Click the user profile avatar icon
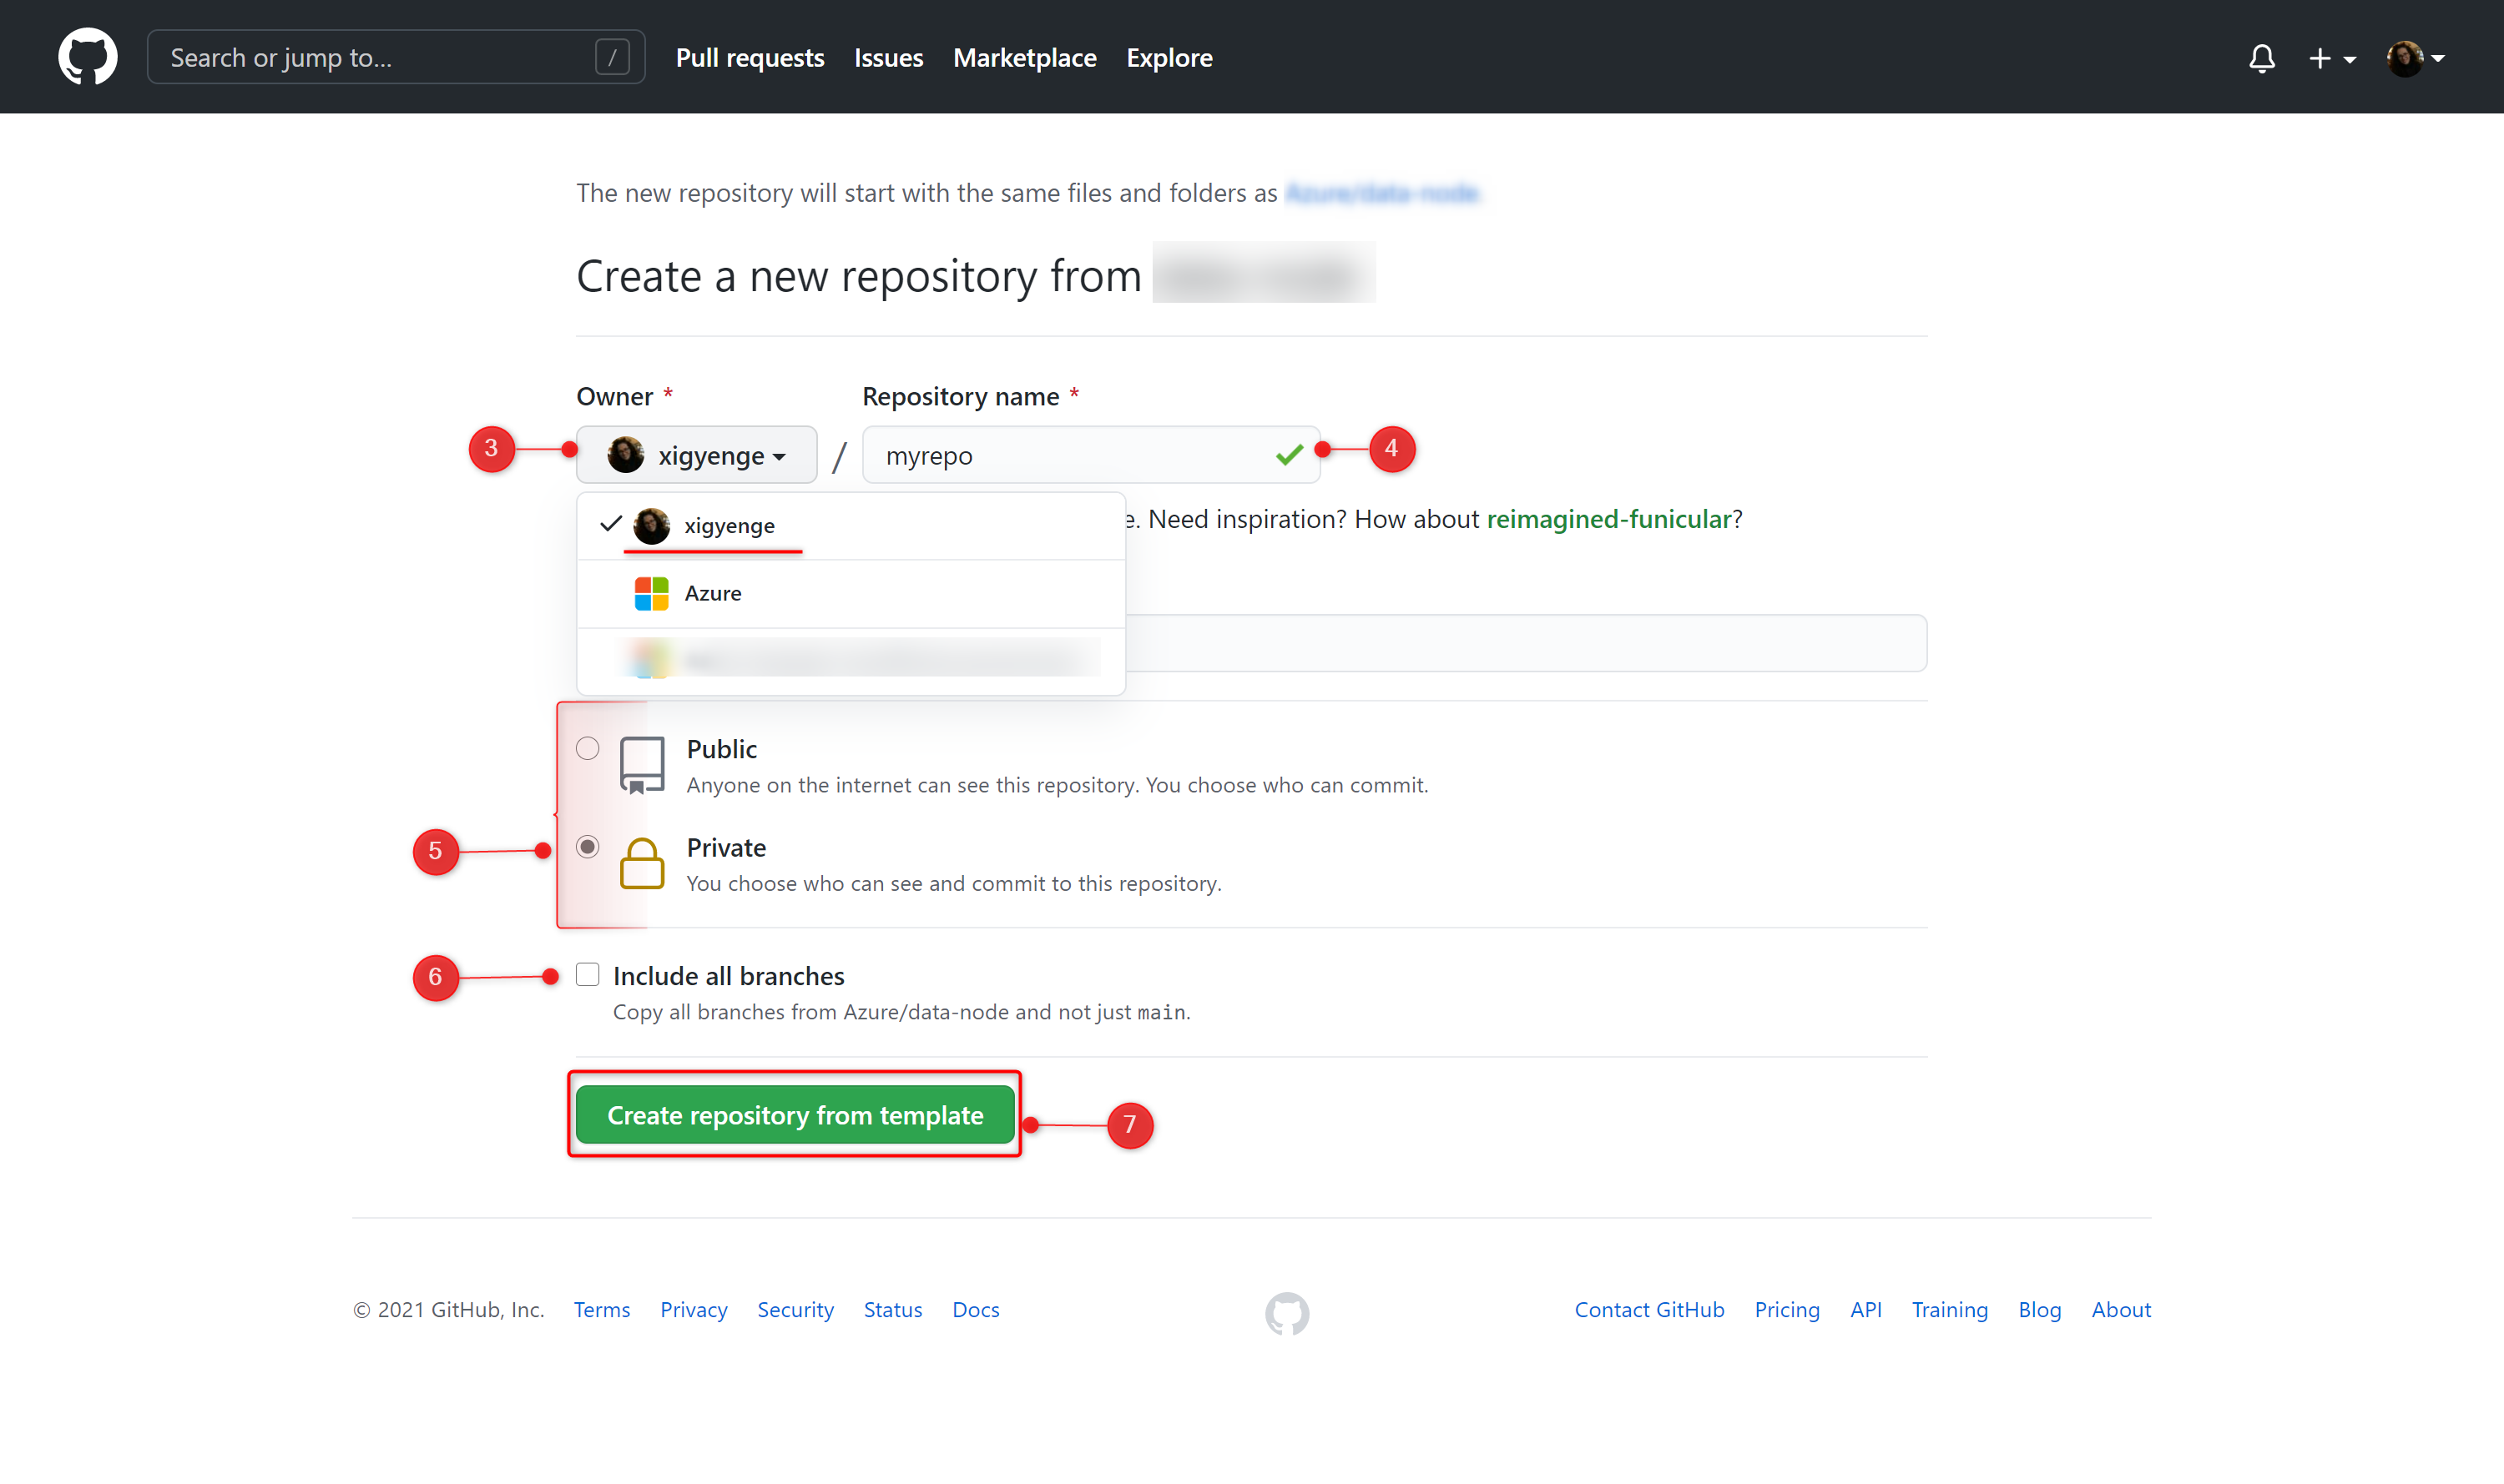Image resolution: width=2504 pixels, height=1484 pixels. [x=2407, y=57]
